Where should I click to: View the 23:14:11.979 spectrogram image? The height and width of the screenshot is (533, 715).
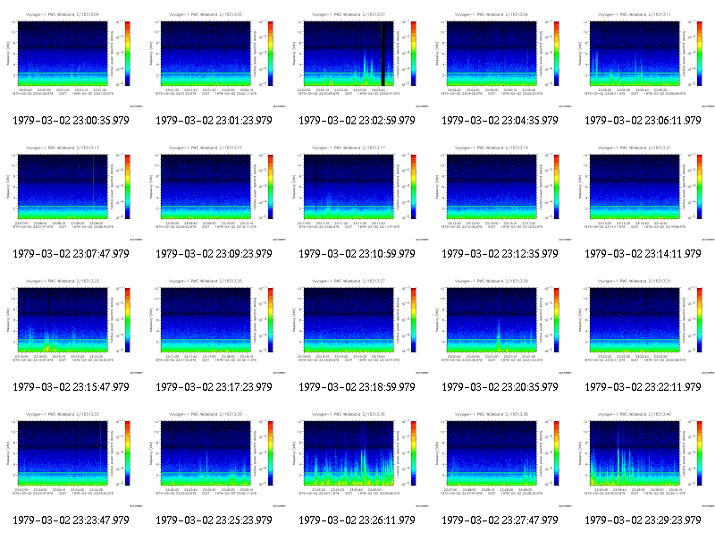(643, 192)
